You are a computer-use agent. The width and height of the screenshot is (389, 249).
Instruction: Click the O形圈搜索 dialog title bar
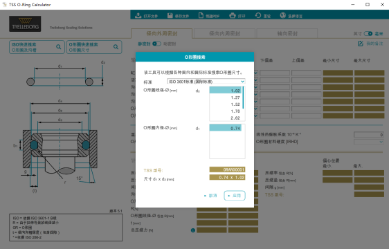(194, 57)
